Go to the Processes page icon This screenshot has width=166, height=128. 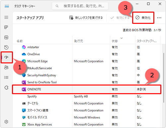pos(6,27)
